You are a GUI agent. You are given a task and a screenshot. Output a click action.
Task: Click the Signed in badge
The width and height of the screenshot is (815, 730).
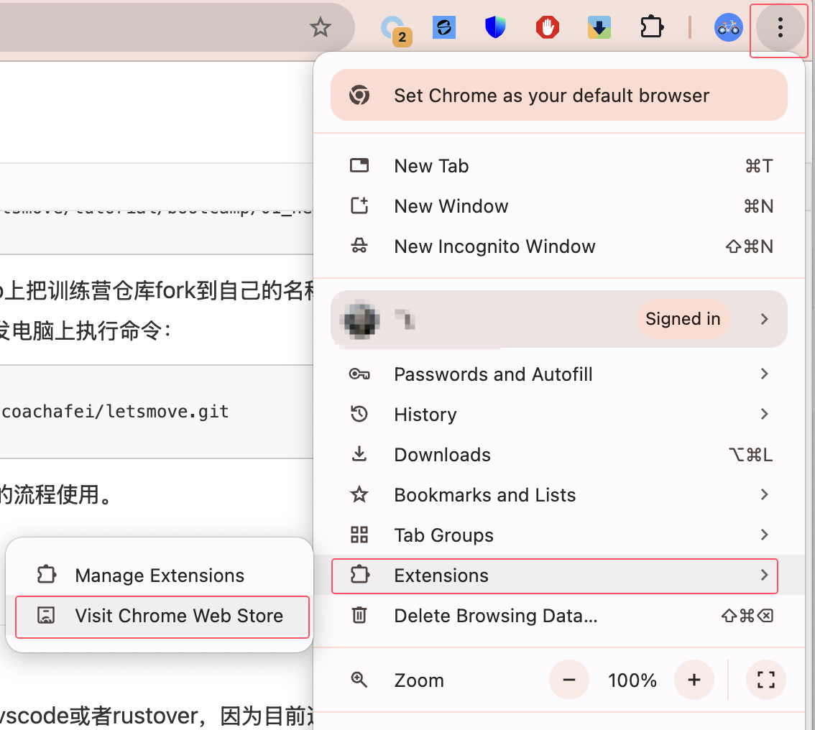pyautogui.click(x=683, y=318)
